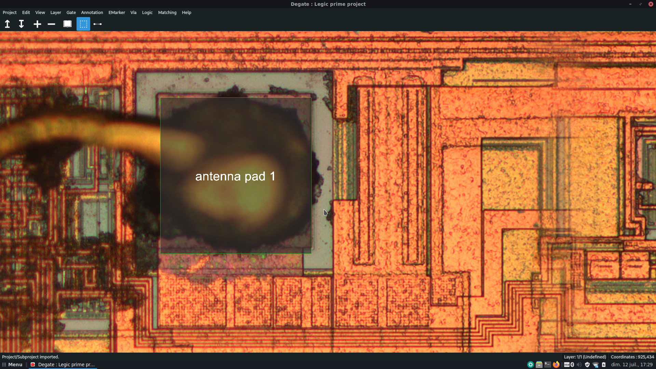The width and height of the screenshot is (656, 369).
Task: Select the antenna pad 1 annotation
Action: click(235, 176)
